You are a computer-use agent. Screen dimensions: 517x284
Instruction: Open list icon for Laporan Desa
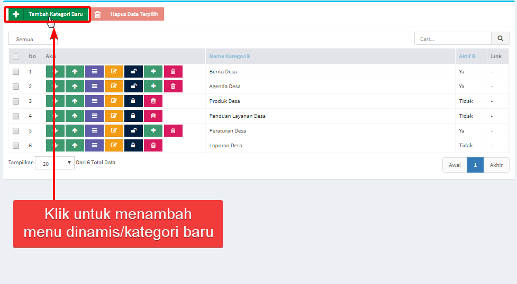(94, 146)
